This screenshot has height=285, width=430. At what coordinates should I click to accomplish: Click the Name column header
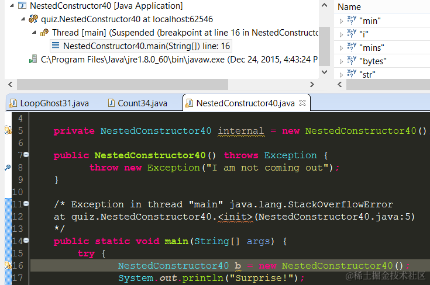pyautogui.click(x=349, y=7)
